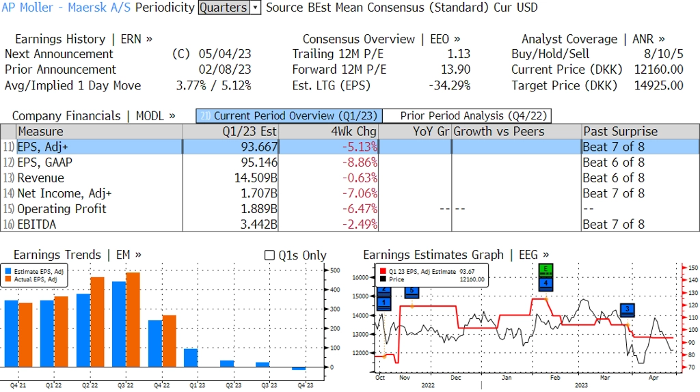
Task: Click red Q1 23 EPS estimate legend swatch
Action: pos(383,272)
